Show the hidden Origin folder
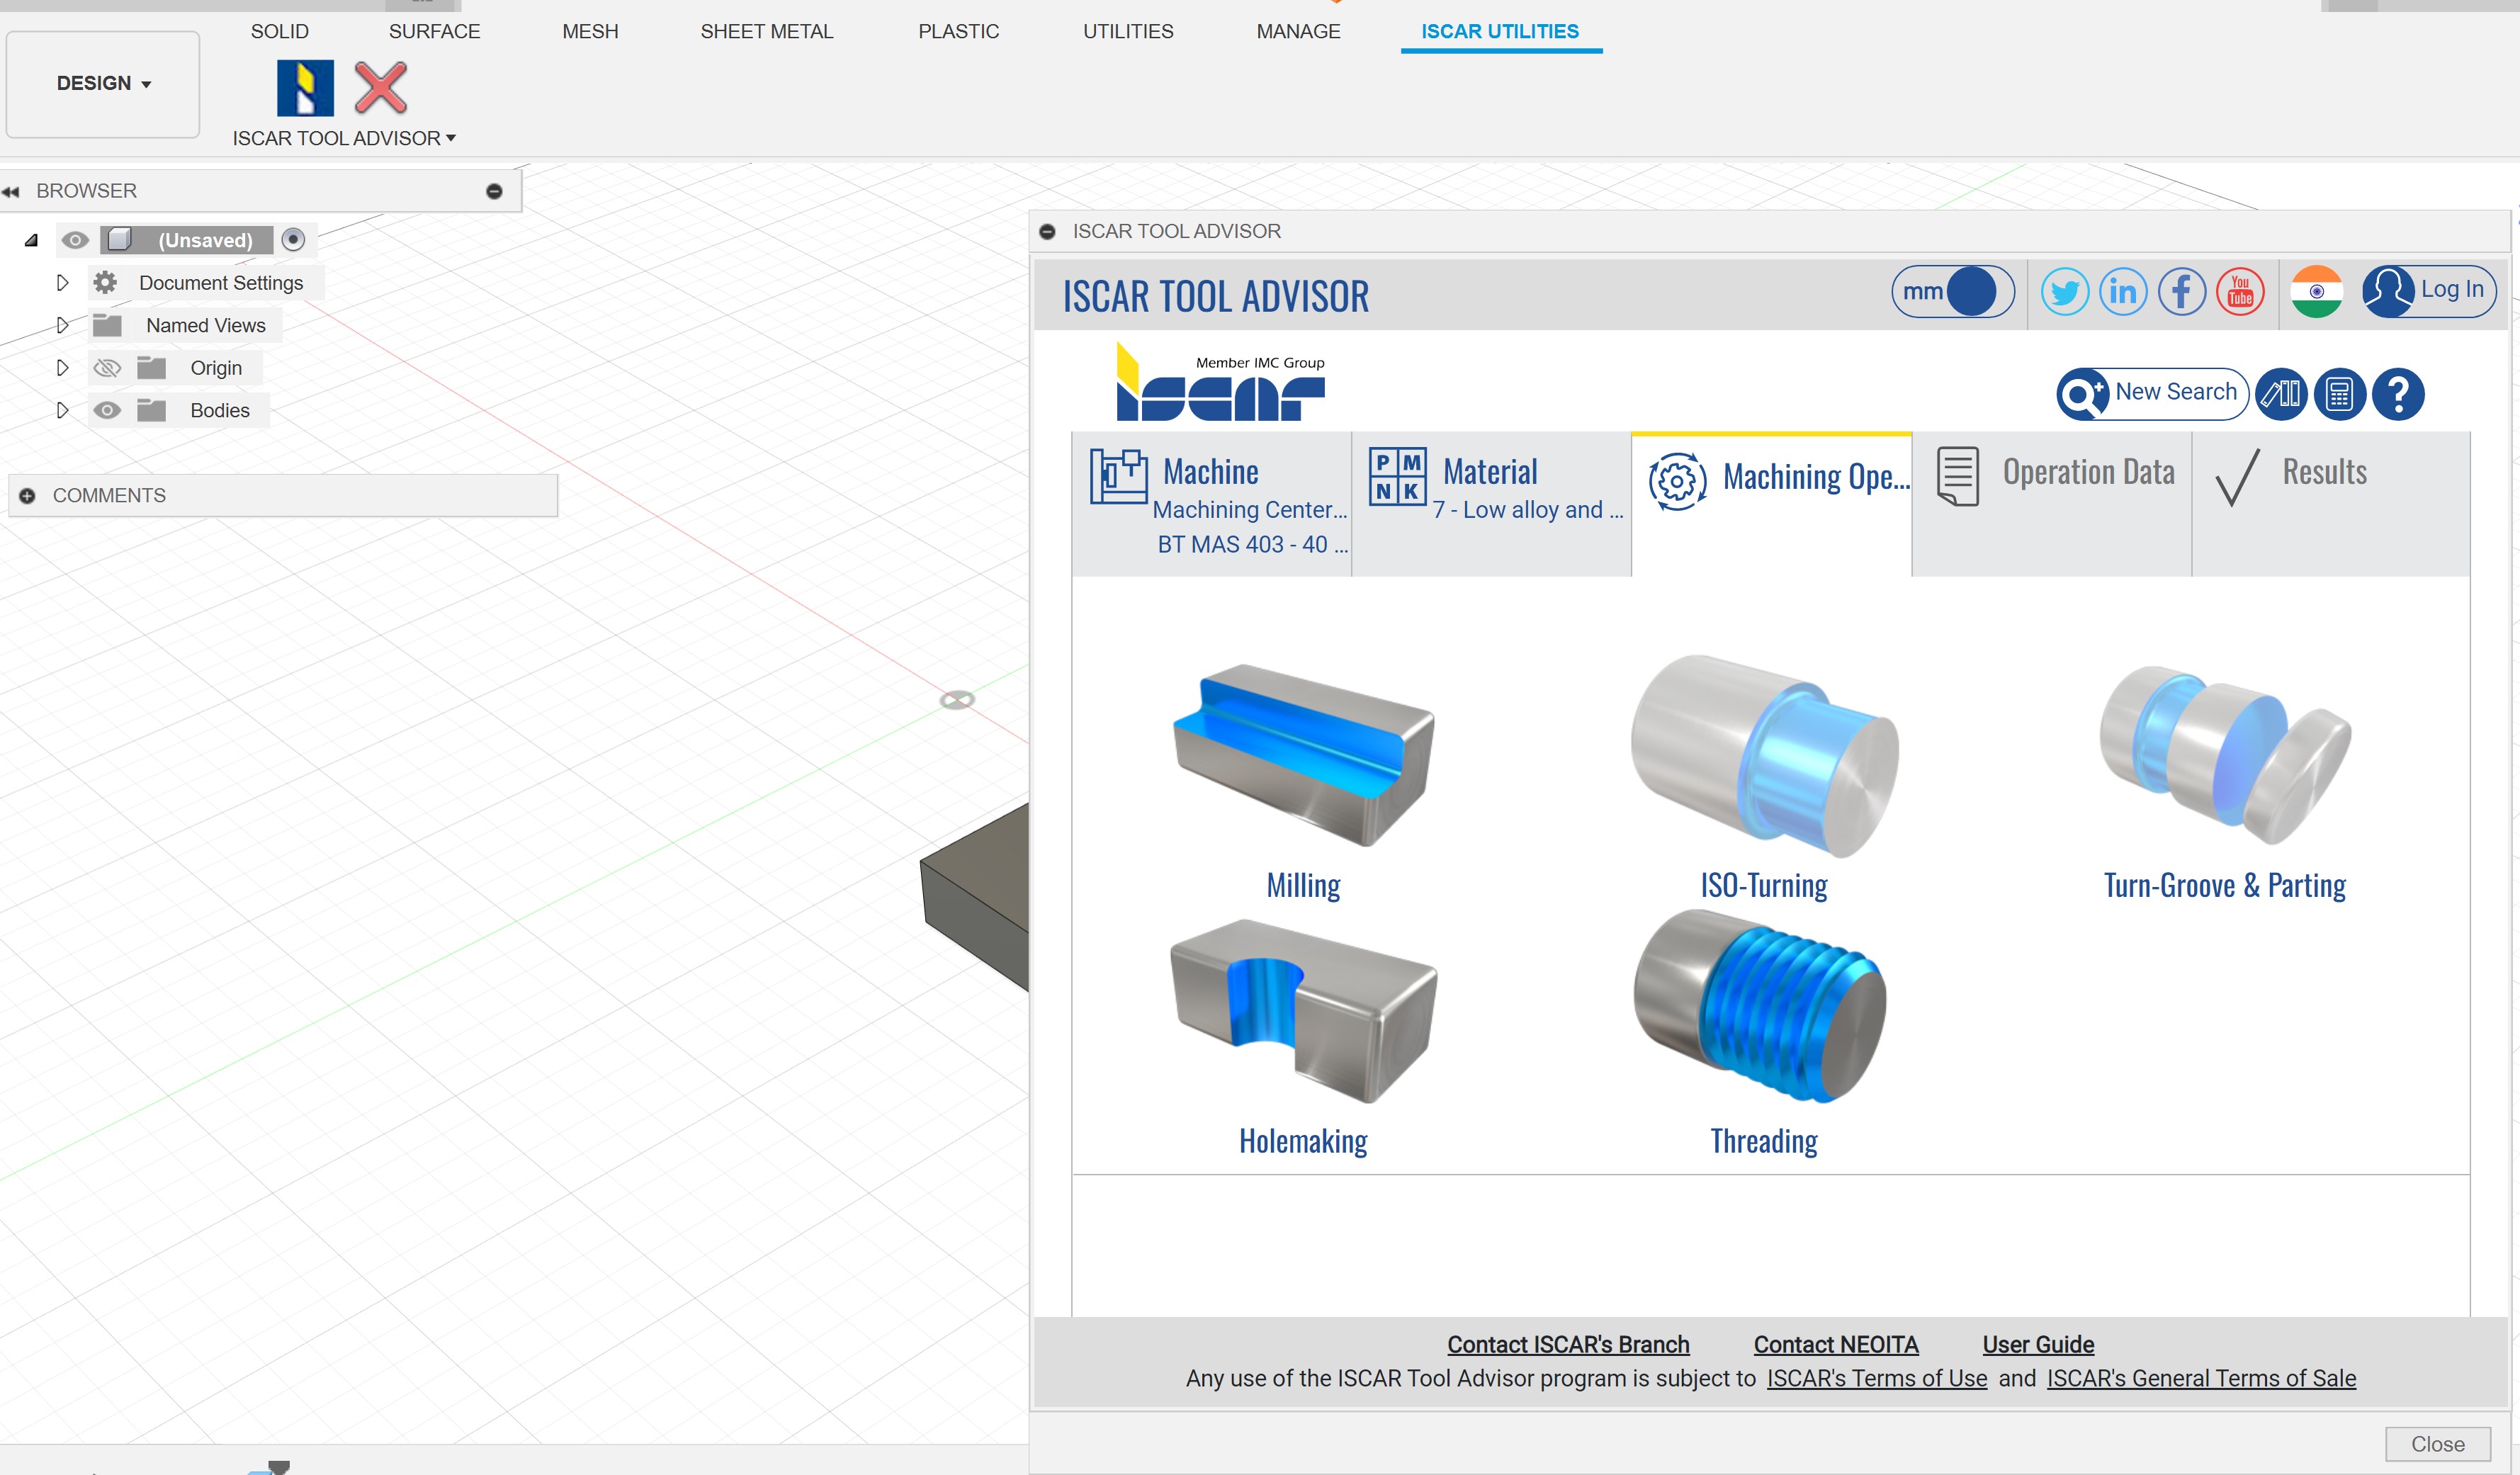 click(107, 368)
